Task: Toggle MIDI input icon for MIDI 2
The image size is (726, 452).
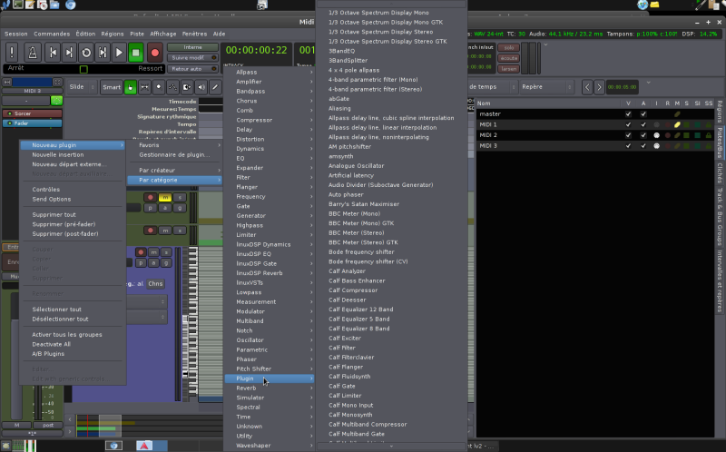Action: tap(656, 135)
